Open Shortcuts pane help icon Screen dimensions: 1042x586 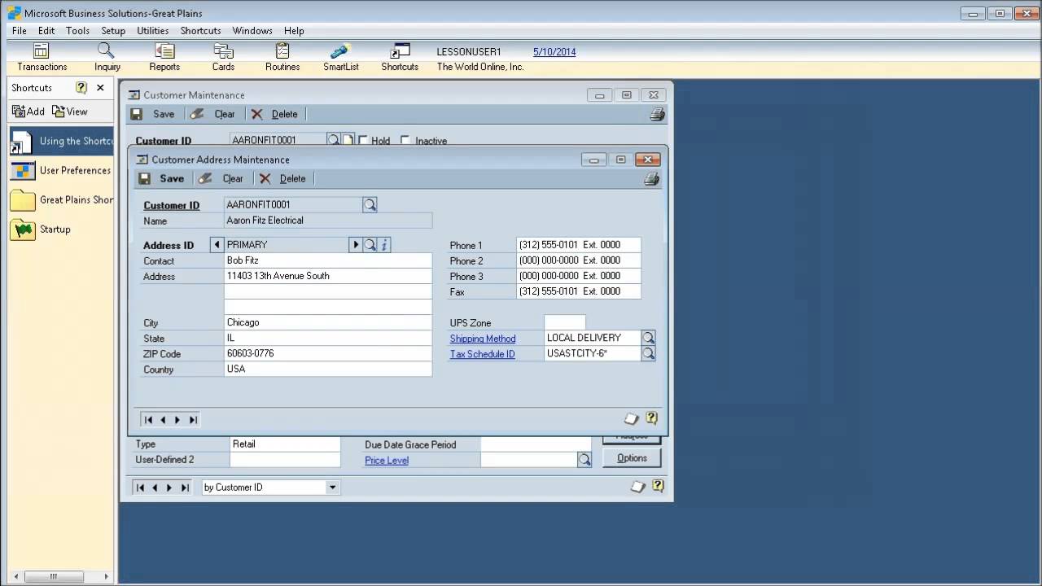pyautogui.click(x=81, y=87)
